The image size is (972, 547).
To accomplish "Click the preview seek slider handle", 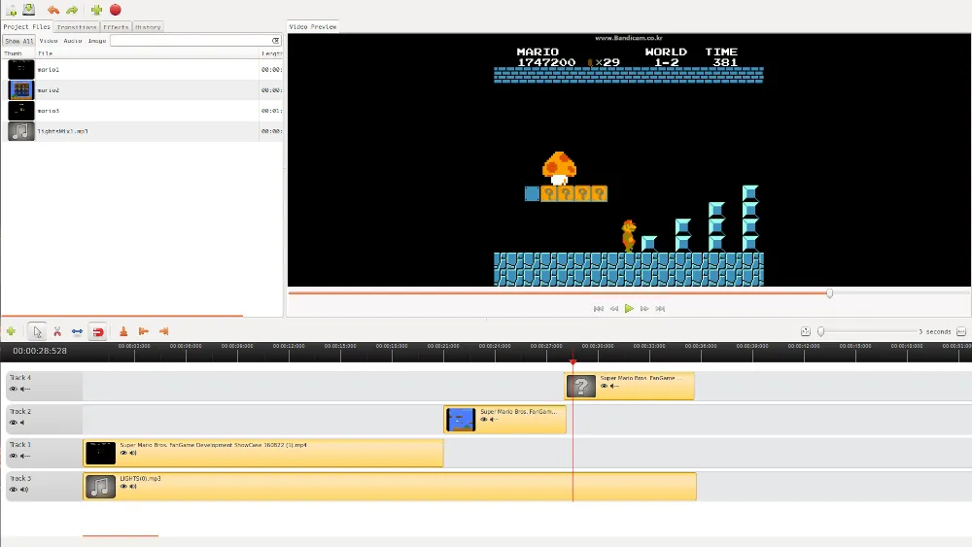I will coord(829,293).
